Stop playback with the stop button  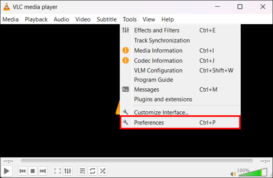click(x=32, y=171)
